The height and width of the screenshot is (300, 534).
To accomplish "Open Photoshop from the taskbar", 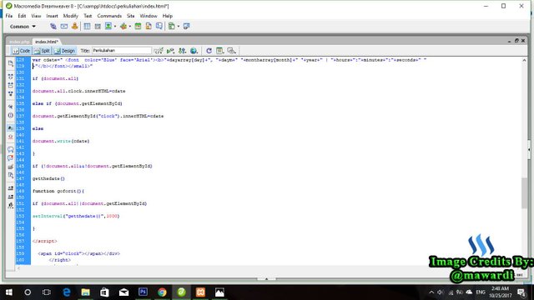I will pos(143,292).
